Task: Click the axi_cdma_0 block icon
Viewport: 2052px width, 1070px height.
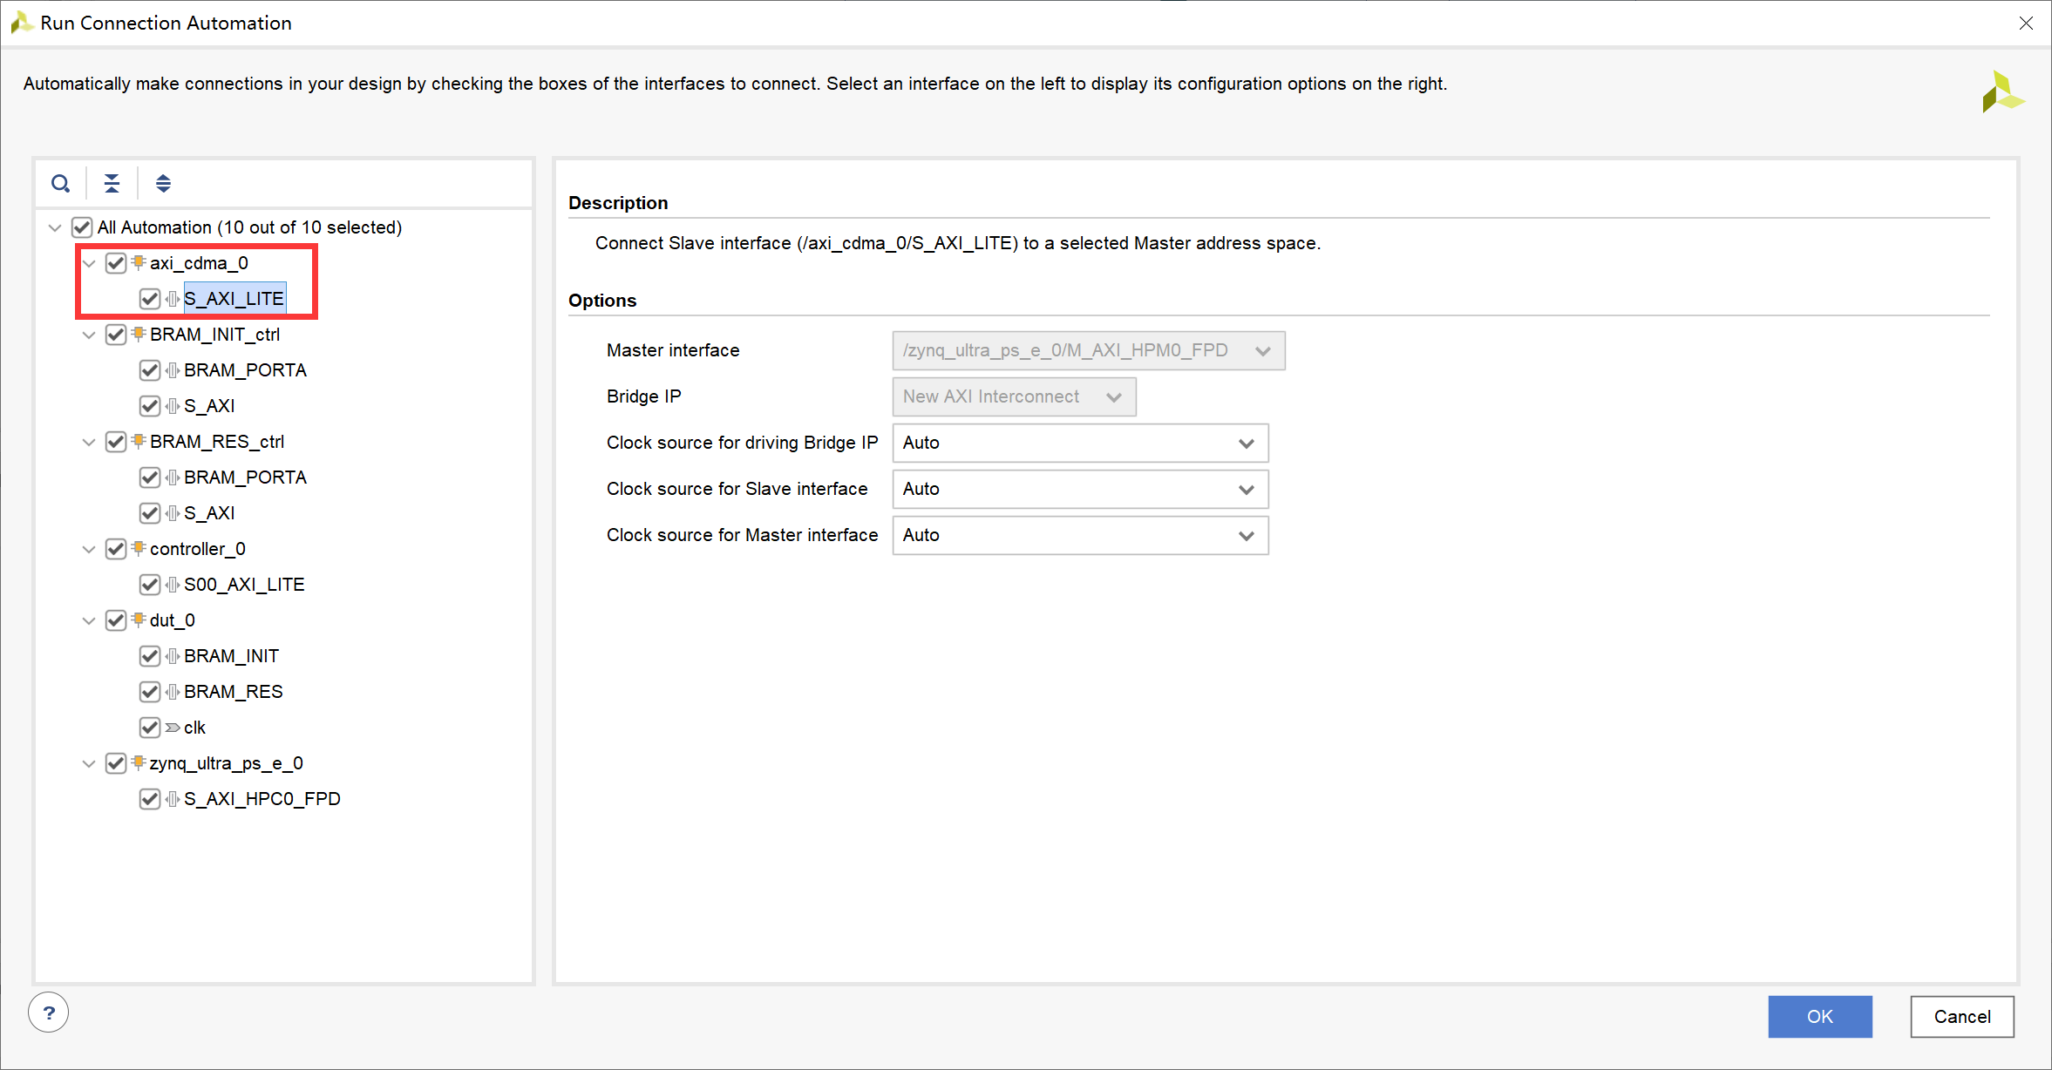Action: coord(139,262)
